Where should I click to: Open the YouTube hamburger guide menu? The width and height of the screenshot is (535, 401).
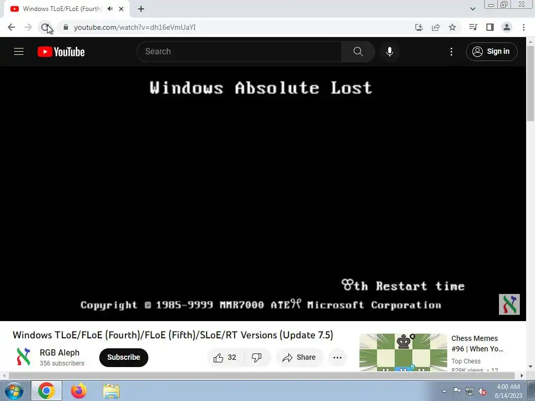[19, 52]
